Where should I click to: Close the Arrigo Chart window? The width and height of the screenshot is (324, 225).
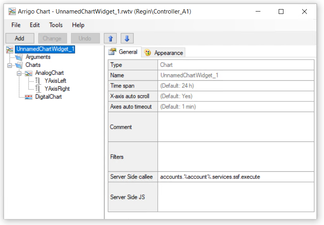tap(305, 12)
